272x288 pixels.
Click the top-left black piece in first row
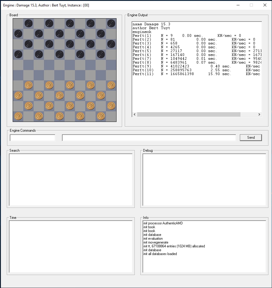[x=29, y=23]
